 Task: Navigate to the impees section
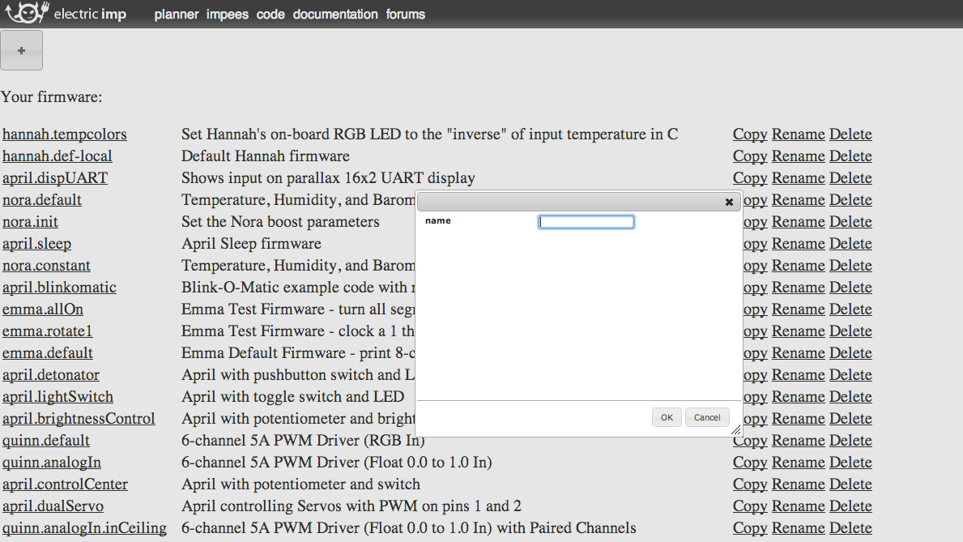(227, 14)
